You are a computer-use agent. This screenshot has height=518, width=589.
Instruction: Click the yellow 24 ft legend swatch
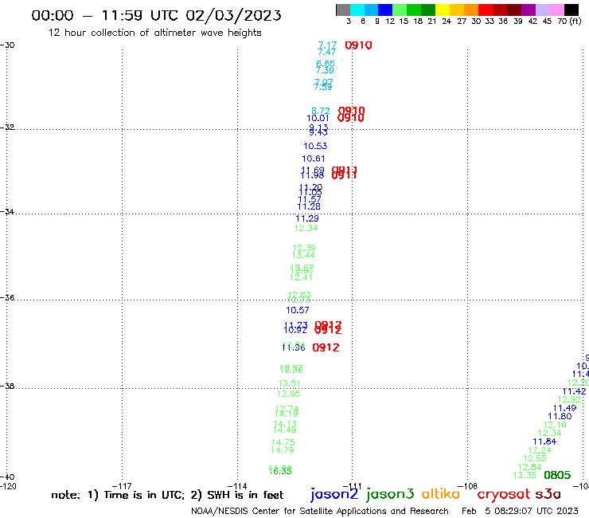(443, 10)
